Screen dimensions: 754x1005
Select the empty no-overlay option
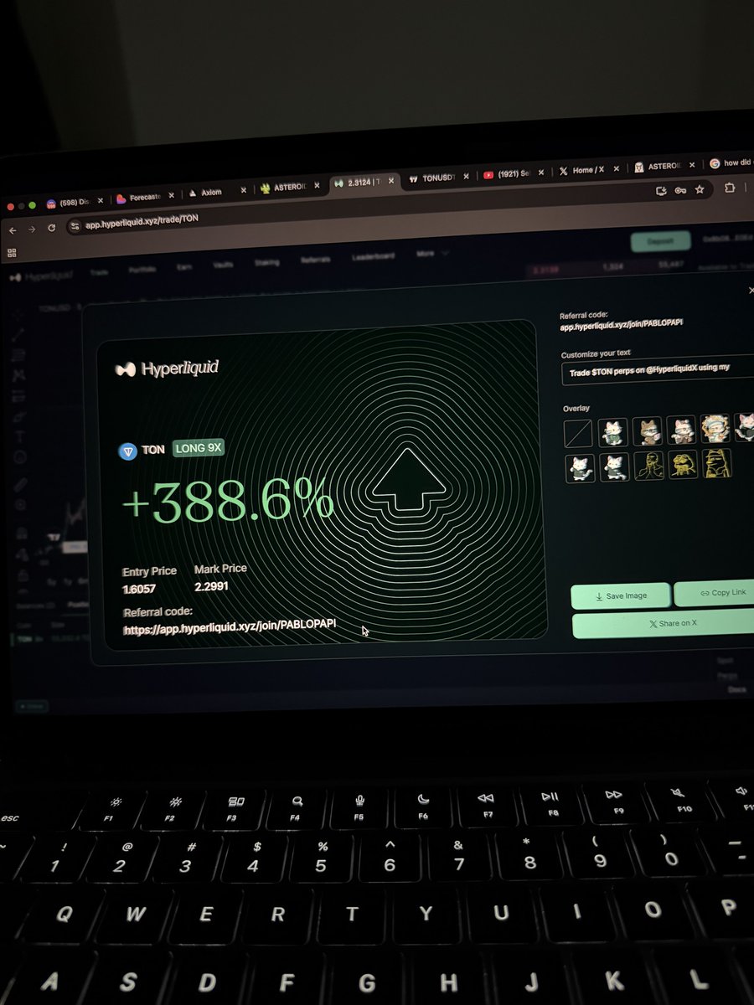[578, 433]
